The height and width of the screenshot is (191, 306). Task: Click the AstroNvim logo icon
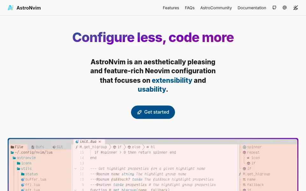[x=11, y=8]
